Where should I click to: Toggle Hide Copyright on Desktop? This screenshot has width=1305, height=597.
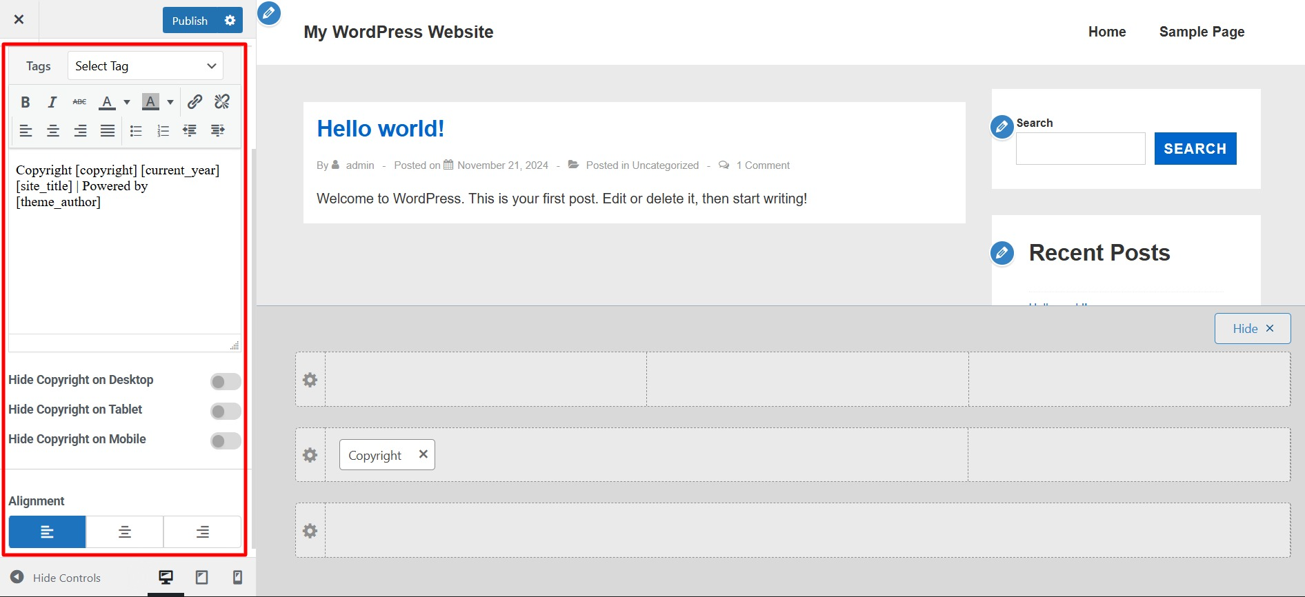tap(226, 382)
